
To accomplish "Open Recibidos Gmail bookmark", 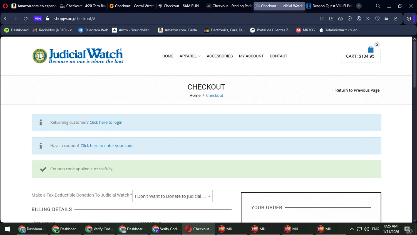I will point(53,30).
